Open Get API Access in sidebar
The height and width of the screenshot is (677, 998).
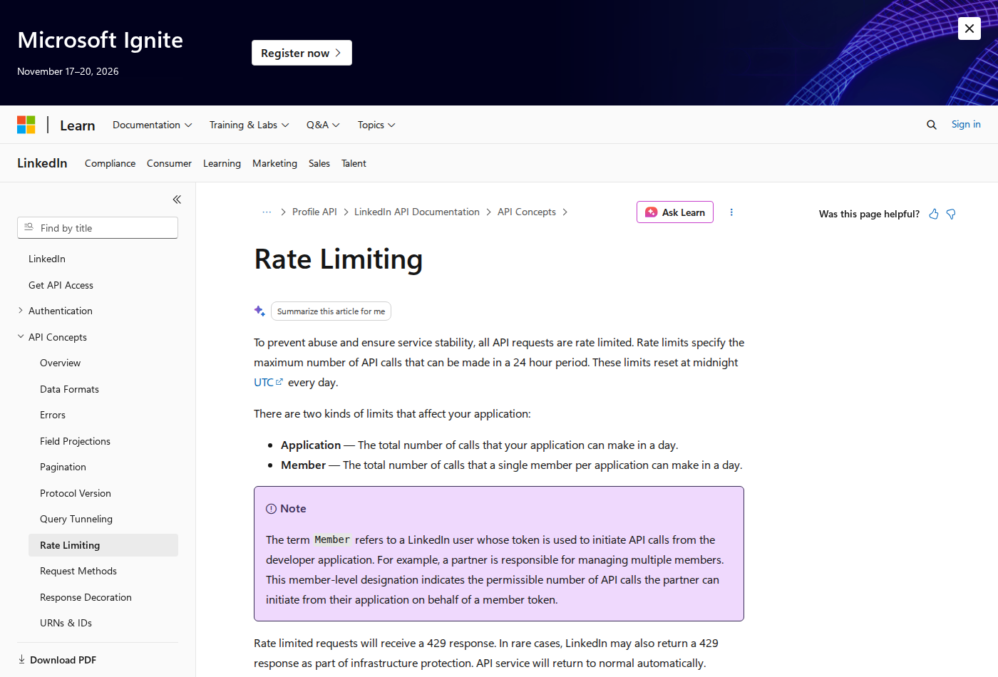click(x=61, y=285)
